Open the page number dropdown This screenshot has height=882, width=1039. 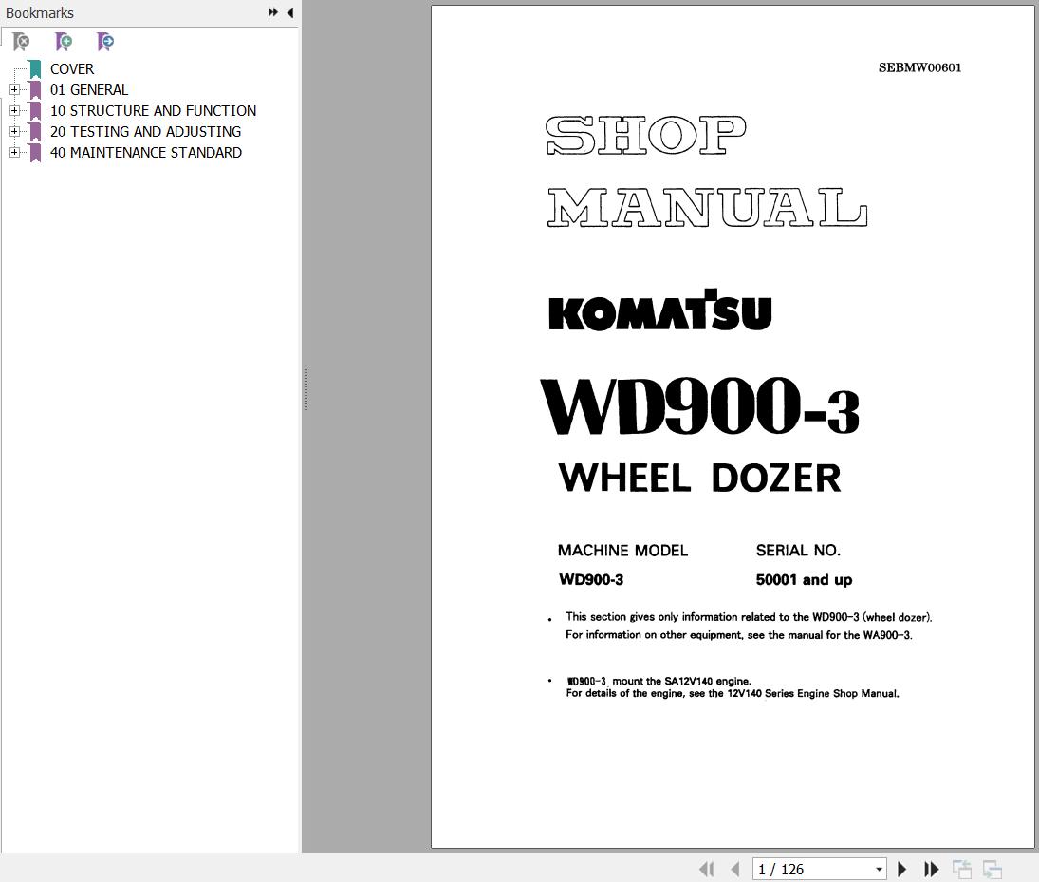[879, 870]
